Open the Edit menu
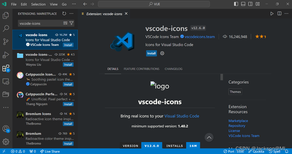Screen dimensions: 292x154 pyautogui.click(x=24, y=4)
